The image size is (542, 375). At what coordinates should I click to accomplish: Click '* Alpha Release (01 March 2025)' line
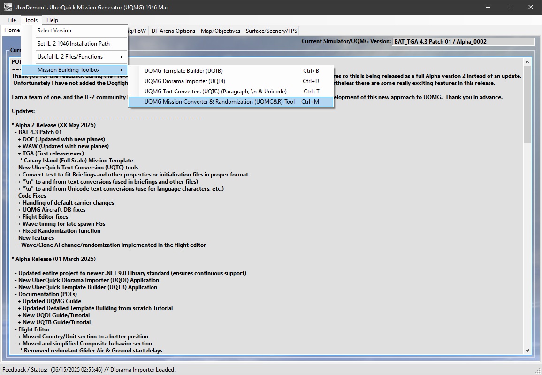54,259
